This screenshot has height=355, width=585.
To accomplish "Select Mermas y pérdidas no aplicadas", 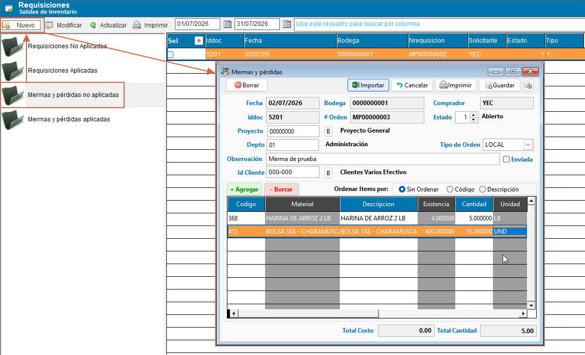I will pyautogui.click(x=73, y=95).
